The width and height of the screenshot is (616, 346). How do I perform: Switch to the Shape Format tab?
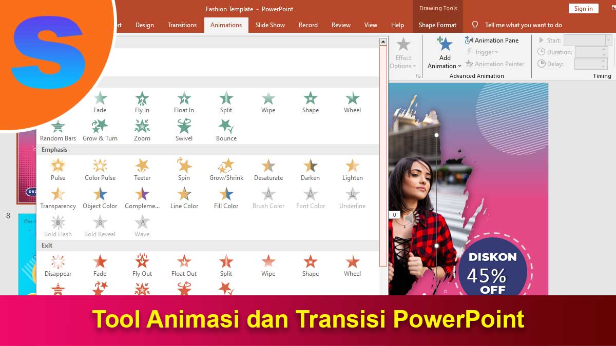click(437, 25)
